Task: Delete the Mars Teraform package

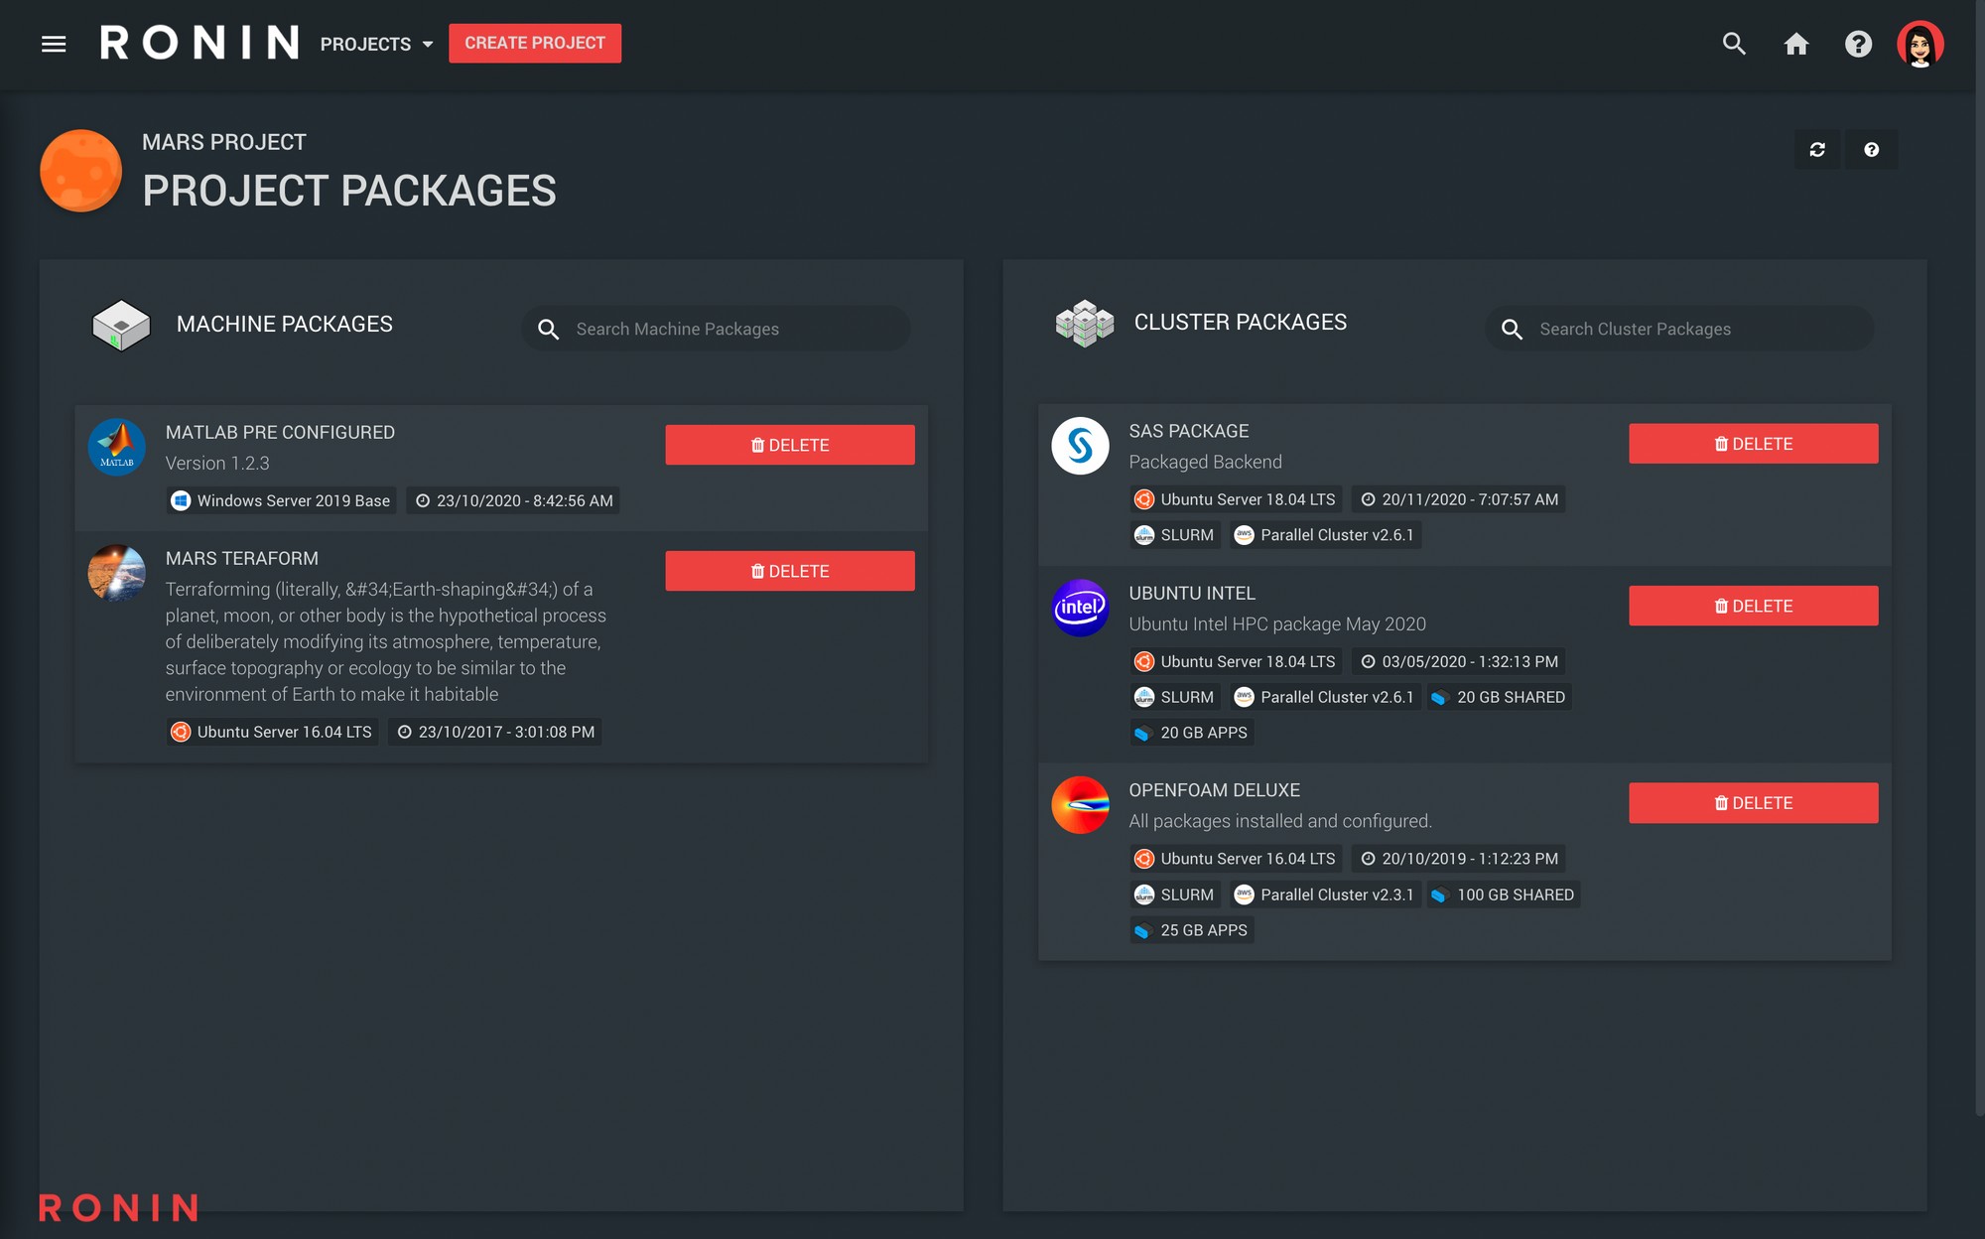Action: [x=789, y=571]
